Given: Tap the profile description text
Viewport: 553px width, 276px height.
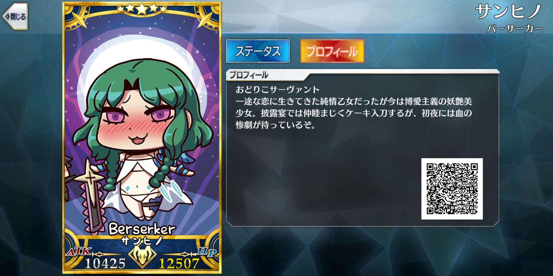Looking at the screenshot, I should point(354,107).
